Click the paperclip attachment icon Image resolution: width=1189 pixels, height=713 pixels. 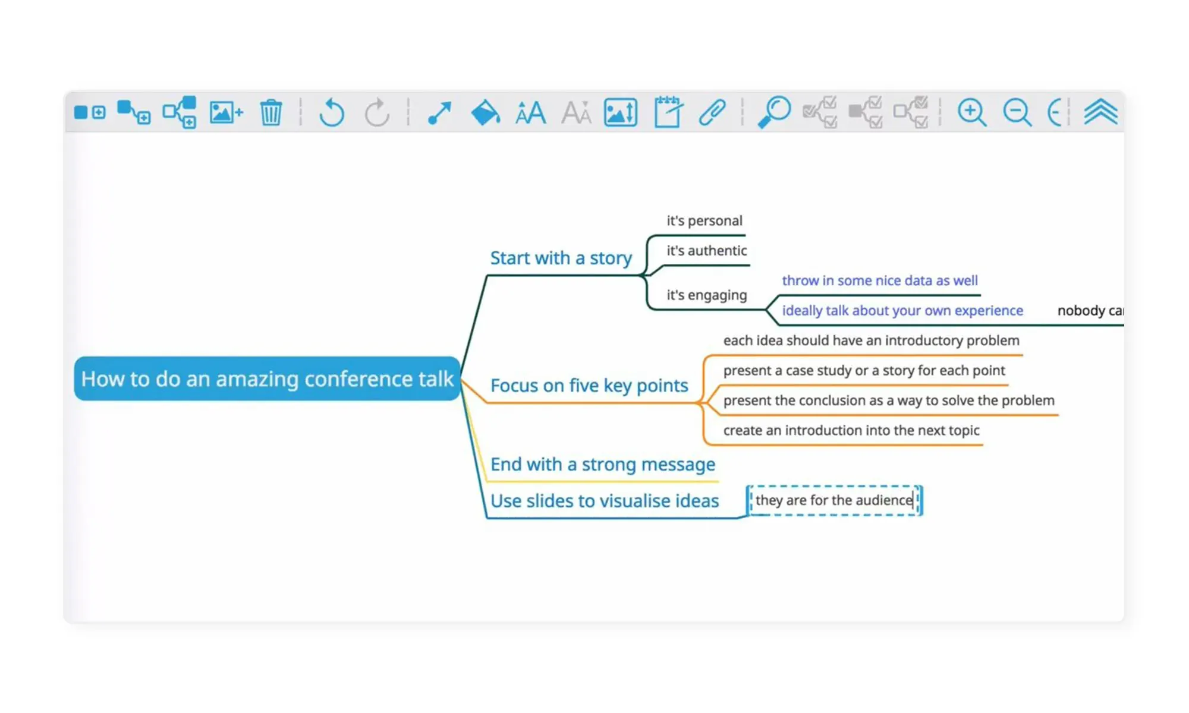[712, 112]
